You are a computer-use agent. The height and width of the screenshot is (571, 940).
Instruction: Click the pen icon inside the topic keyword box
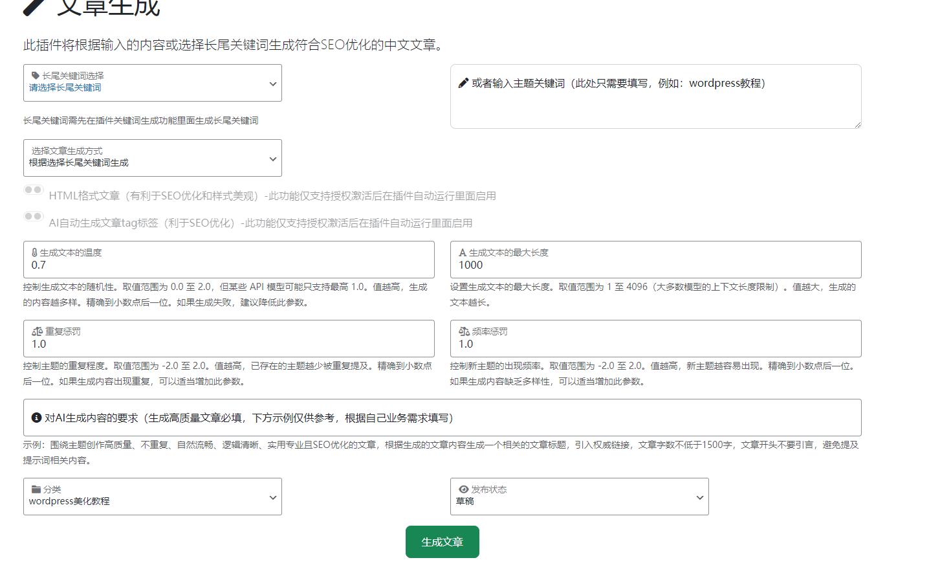pos(463,82)
